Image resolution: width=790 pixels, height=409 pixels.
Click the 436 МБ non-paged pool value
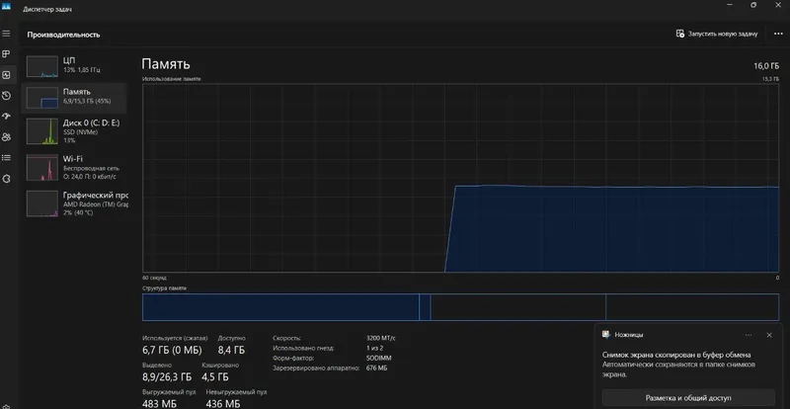click(x=223, y=404)
